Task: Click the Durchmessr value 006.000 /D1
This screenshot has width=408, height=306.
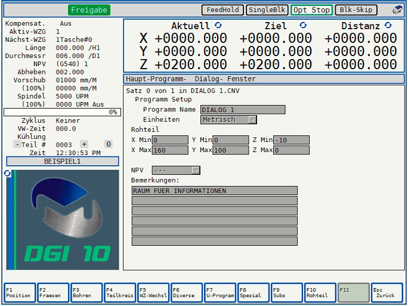Action: point(78,56)
